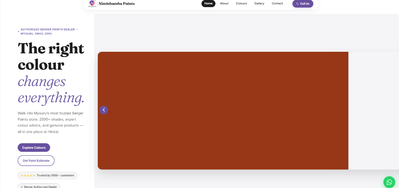
Task: Click 'Authorized Berger Paints Dealer' tagline
Action: coord(49,32)
